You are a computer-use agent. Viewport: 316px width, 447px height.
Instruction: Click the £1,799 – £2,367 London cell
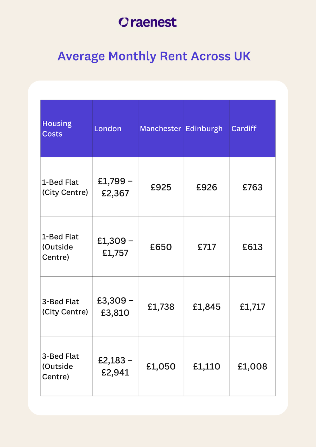(115, 187)
